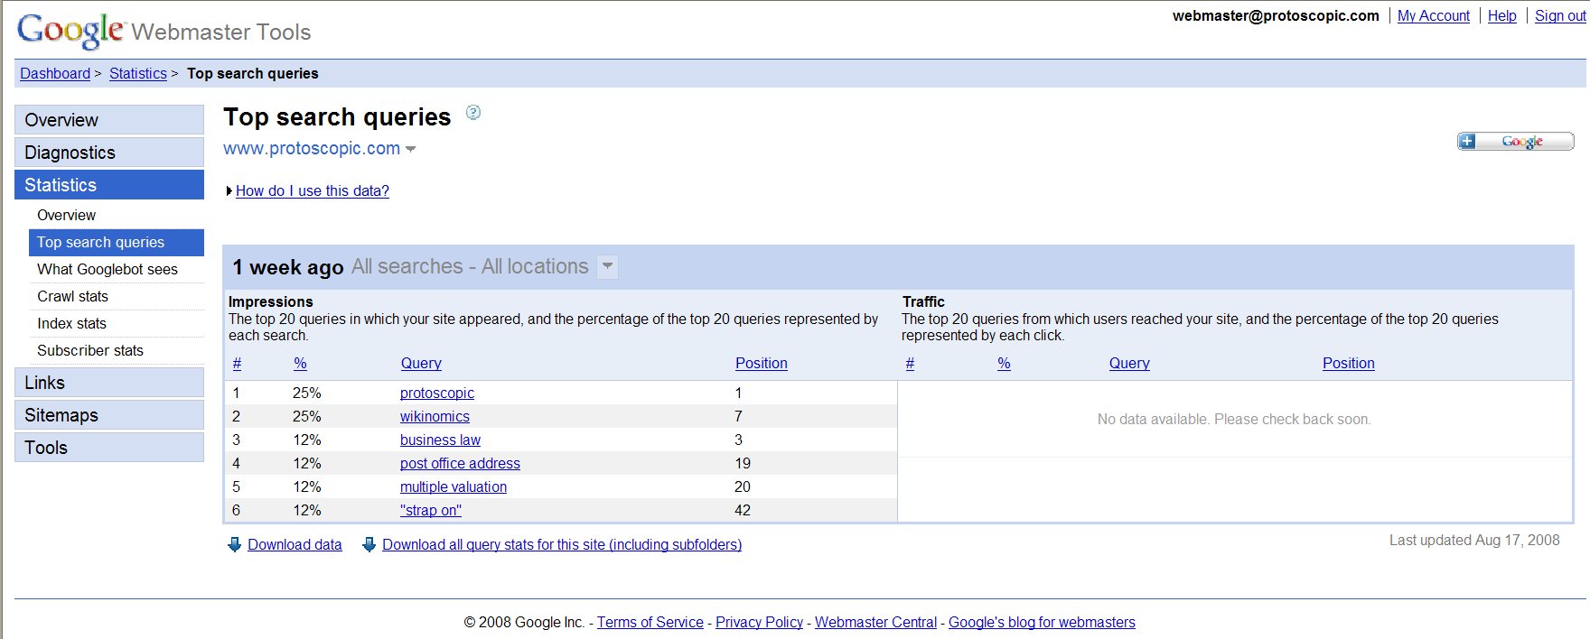Open the All searches - All locations dropdown
The height and width of the screenshot is (639, 1590).
(x=608, y=266)
